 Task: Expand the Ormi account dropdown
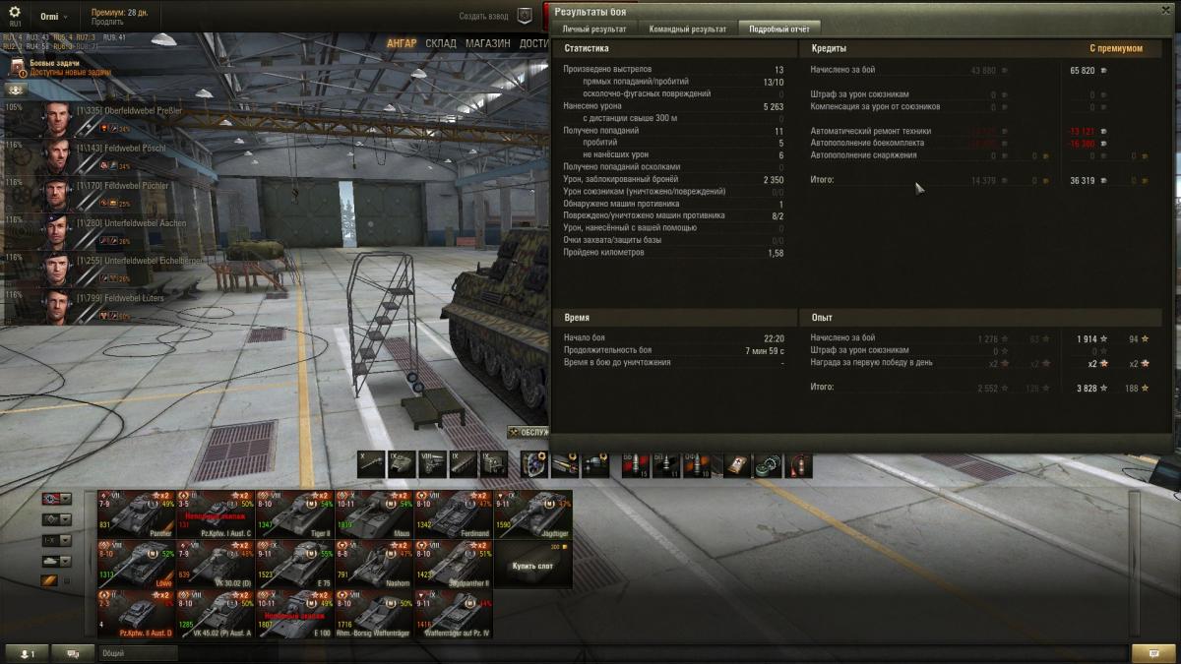tap(54, 17)
